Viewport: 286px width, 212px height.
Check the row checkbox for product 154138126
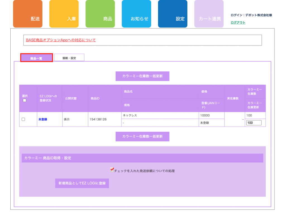(23, 119)
